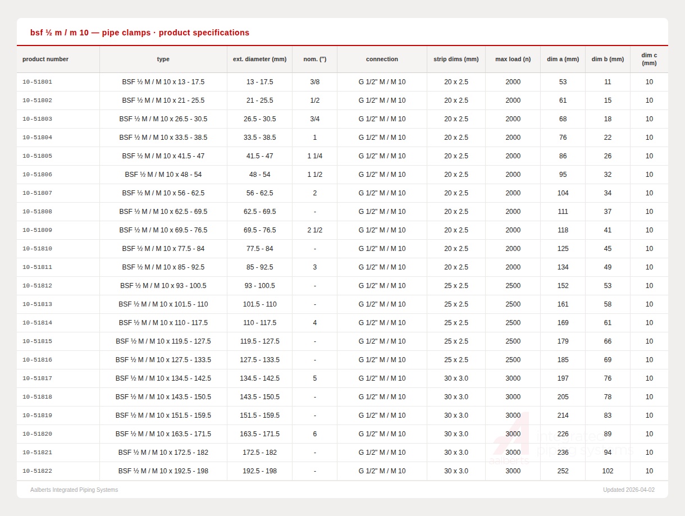The height and width of the screenshot is (516, 685).
Task: Click type "BSF ½ M / M 10 x 163.5 - 171.5"
Action: point(163,434)
